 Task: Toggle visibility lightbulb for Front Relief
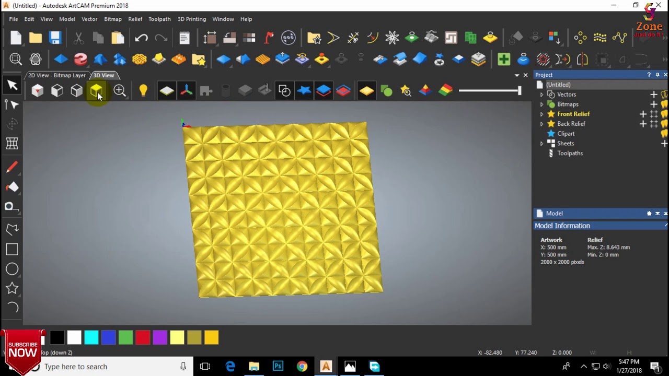tap(665, 114)
